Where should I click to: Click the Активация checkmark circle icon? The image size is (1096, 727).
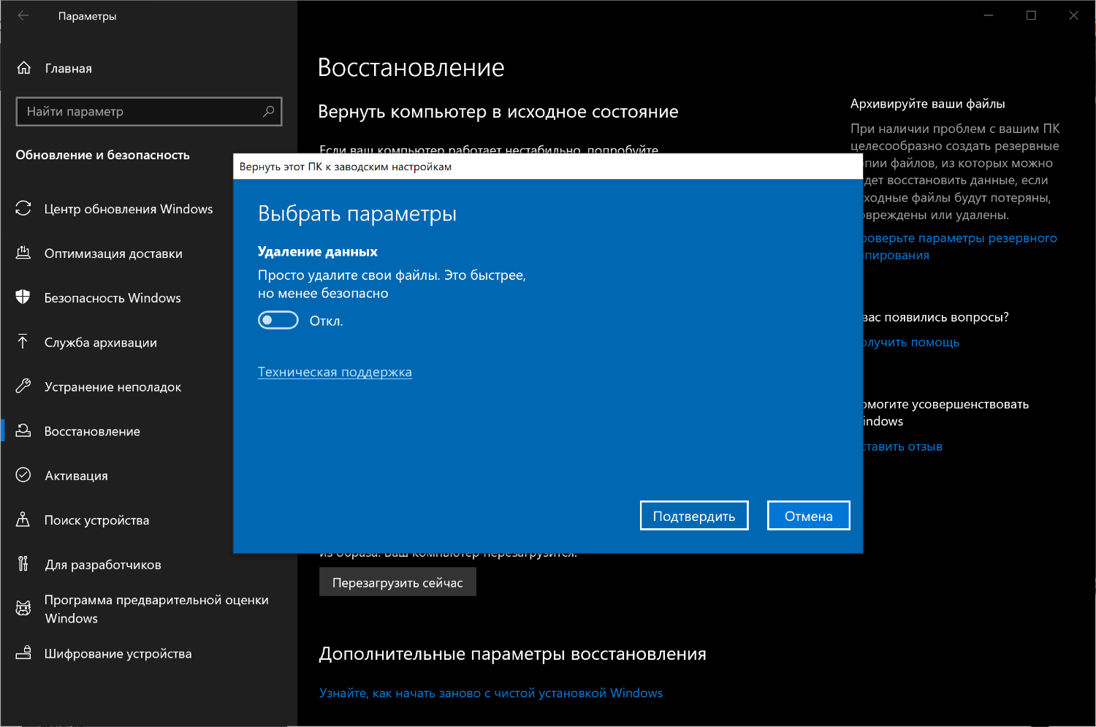click(x=23, y=475)
